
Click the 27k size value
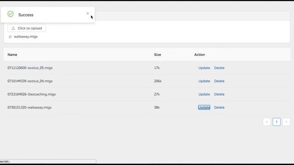(157, 94)
